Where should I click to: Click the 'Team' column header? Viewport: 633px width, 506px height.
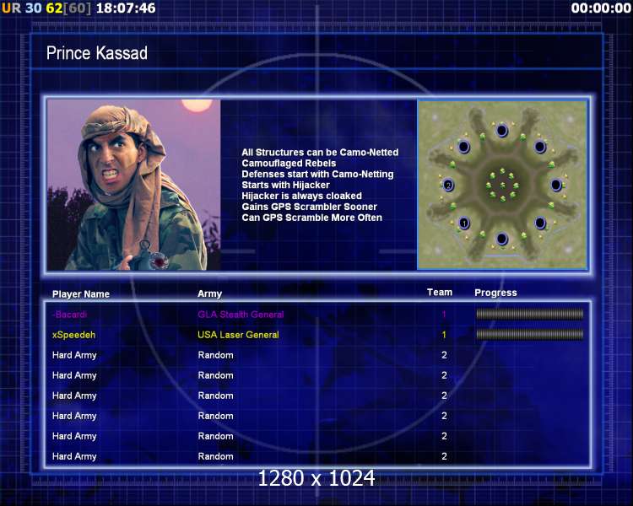coord(440,292)
